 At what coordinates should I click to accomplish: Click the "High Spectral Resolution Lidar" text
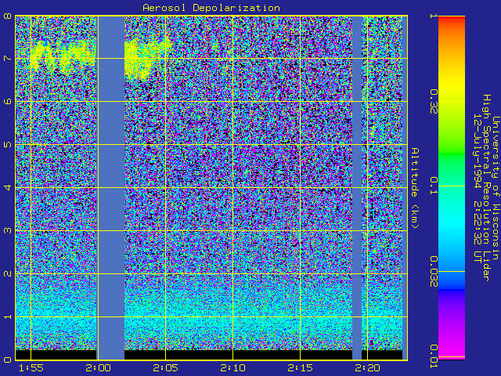coord(486,188)
